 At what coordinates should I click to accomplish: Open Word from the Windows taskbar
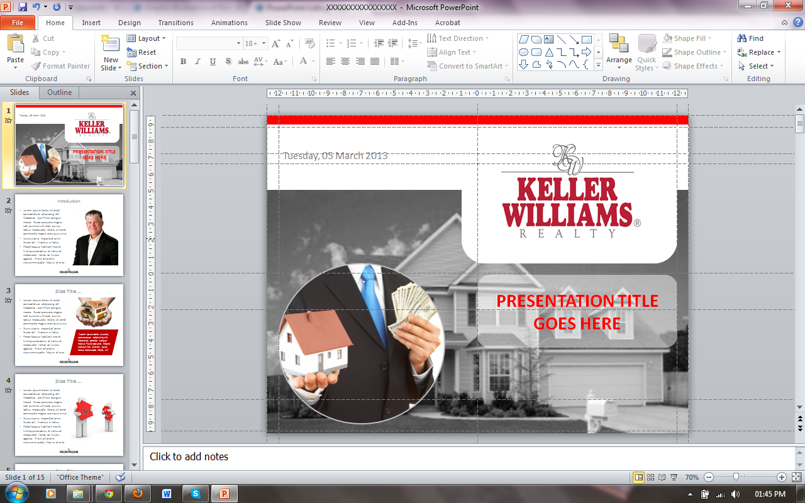click(167, 494)
